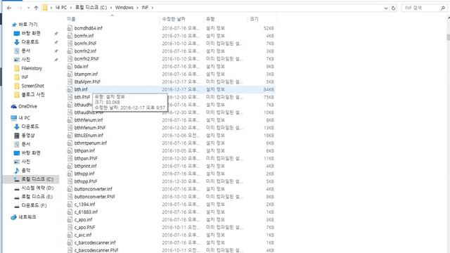Open recent locations dropdown arrow
This screenshot has width=450, height=253.
click(x=28, y=8)
